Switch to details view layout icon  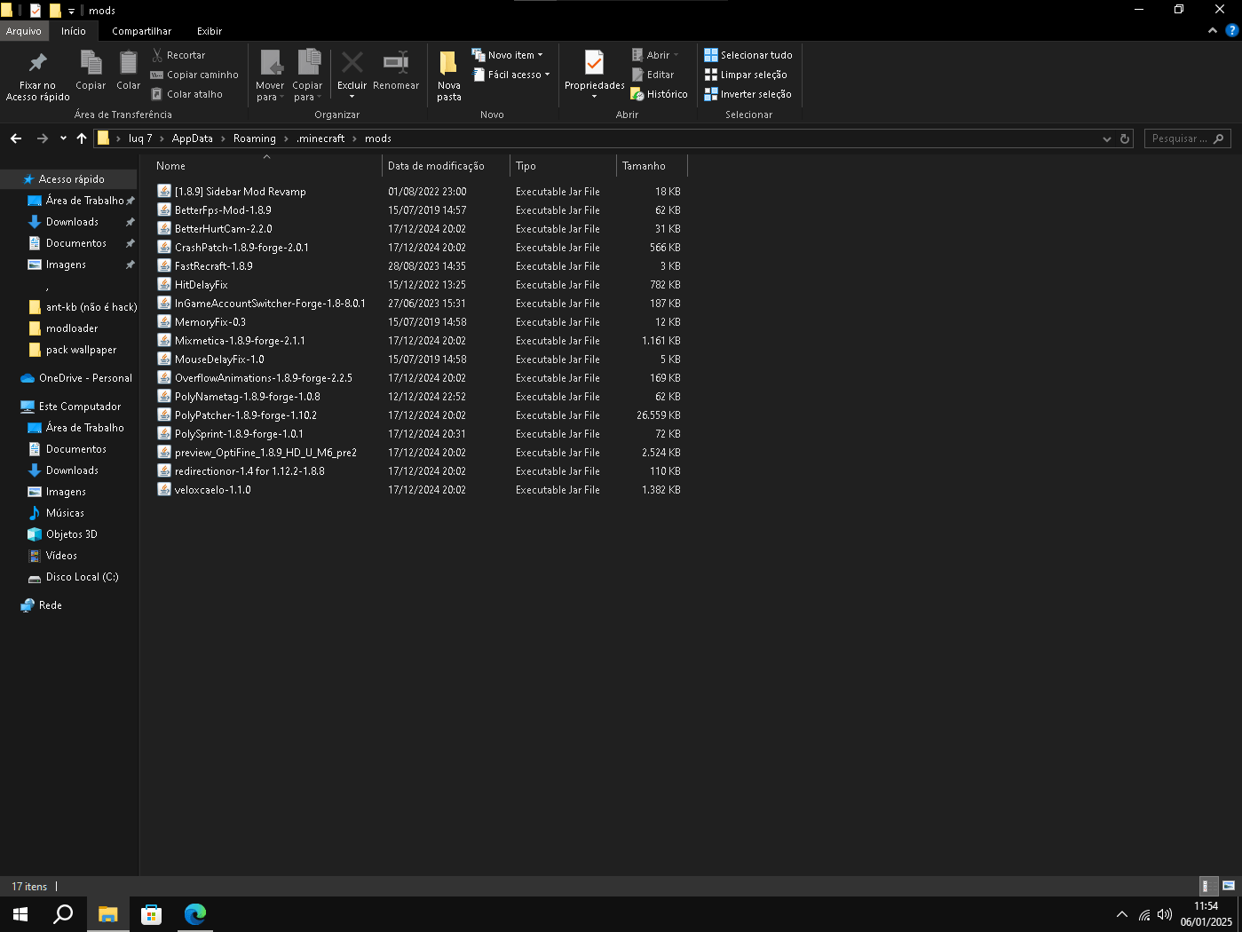[x=1208, y=886]
